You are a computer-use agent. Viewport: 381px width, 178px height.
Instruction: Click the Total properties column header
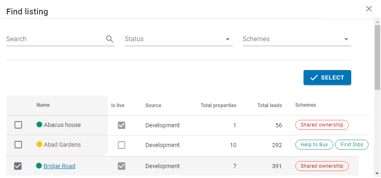point(218,105)
